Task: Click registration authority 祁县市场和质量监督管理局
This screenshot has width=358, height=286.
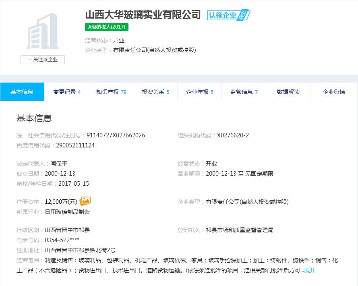Action: coord(240,230)
